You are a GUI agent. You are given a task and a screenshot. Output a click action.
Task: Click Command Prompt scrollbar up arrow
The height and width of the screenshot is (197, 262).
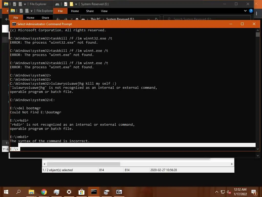click(258, 30)
